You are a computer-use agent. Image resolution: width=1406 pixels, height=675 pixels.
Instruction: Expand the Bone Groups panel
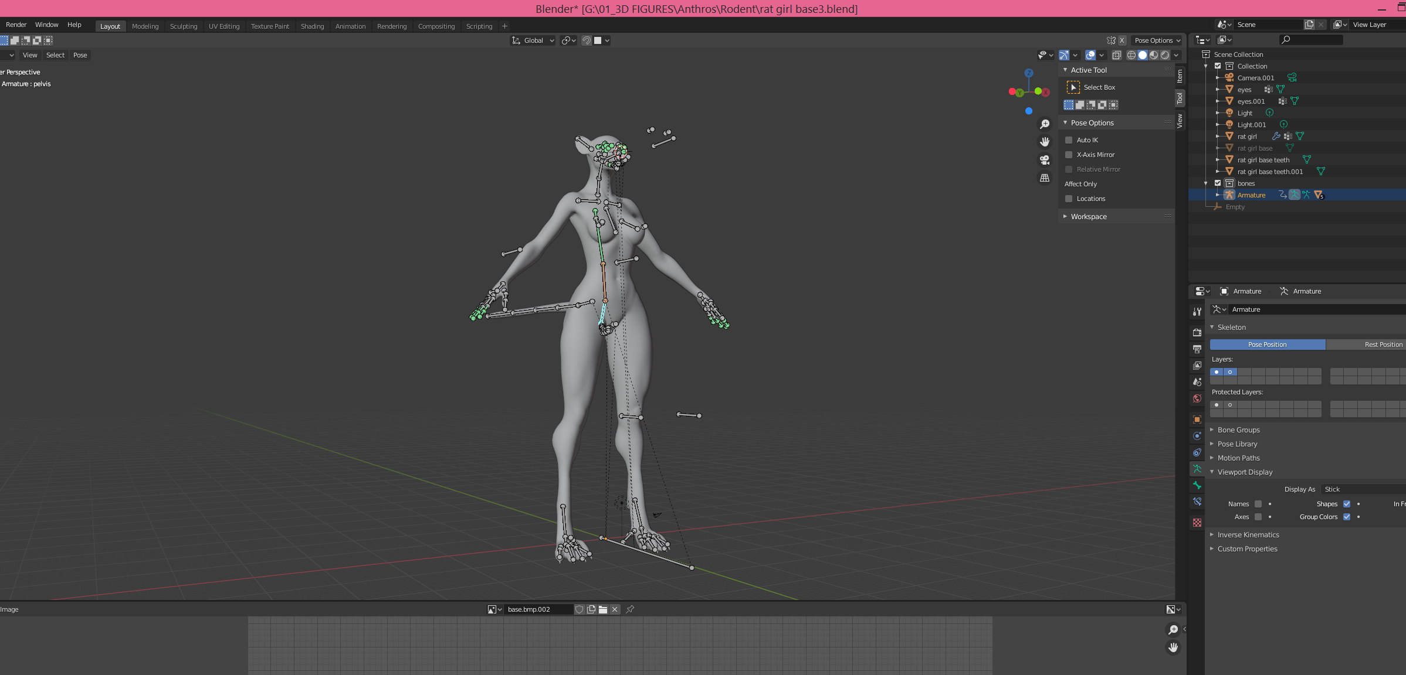1238,430
